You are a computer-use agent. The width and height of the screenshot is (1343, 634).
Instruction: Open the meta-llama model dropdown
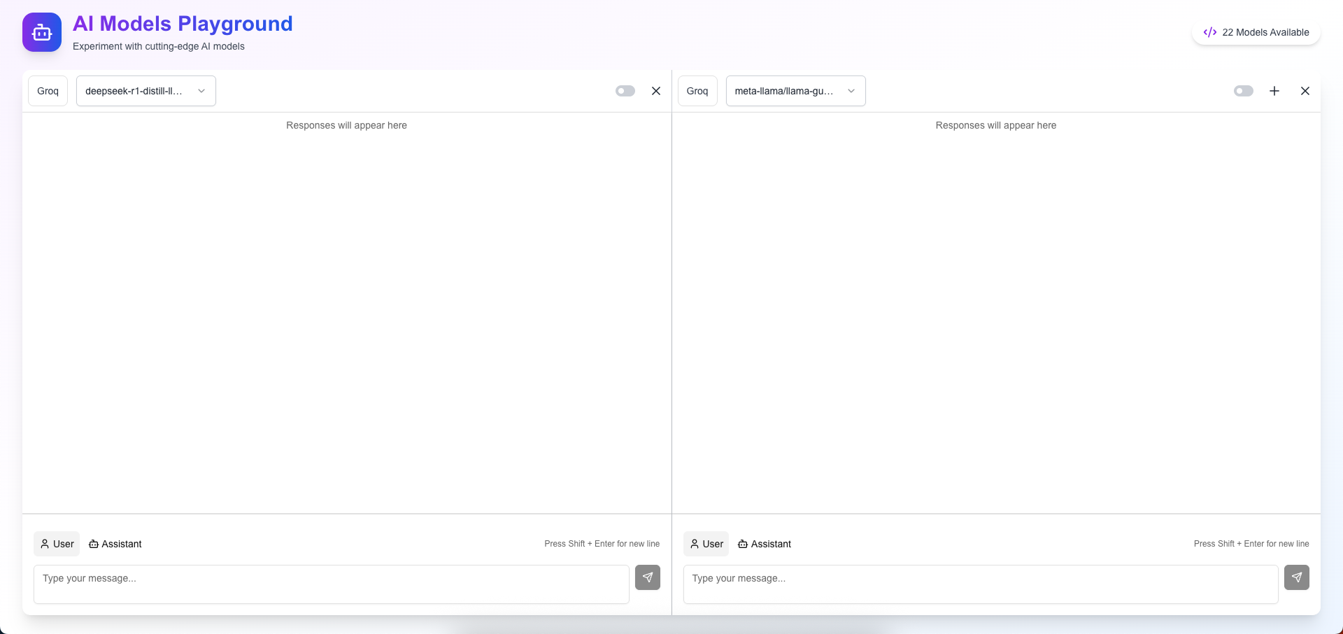pyautogui.click(x=795, y=91)
